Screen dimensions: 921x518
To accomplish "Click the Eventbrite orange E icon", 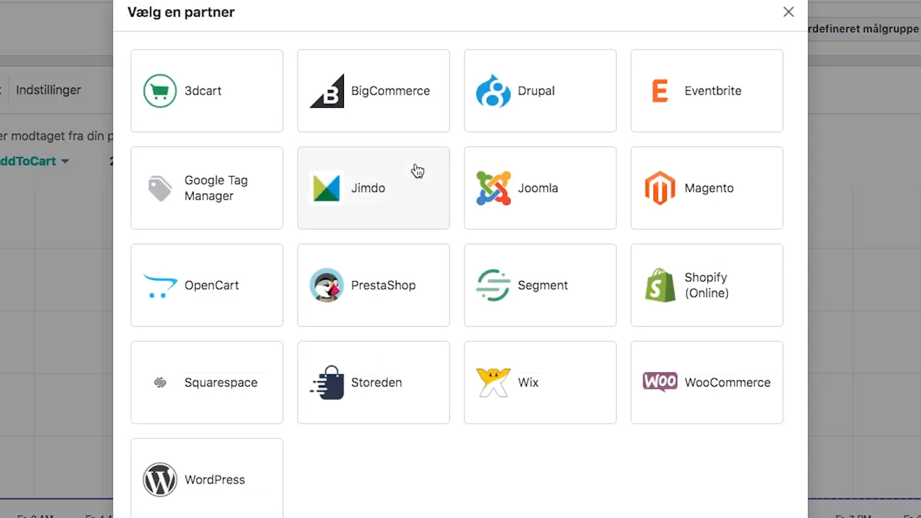I will [x=660, y=91].
